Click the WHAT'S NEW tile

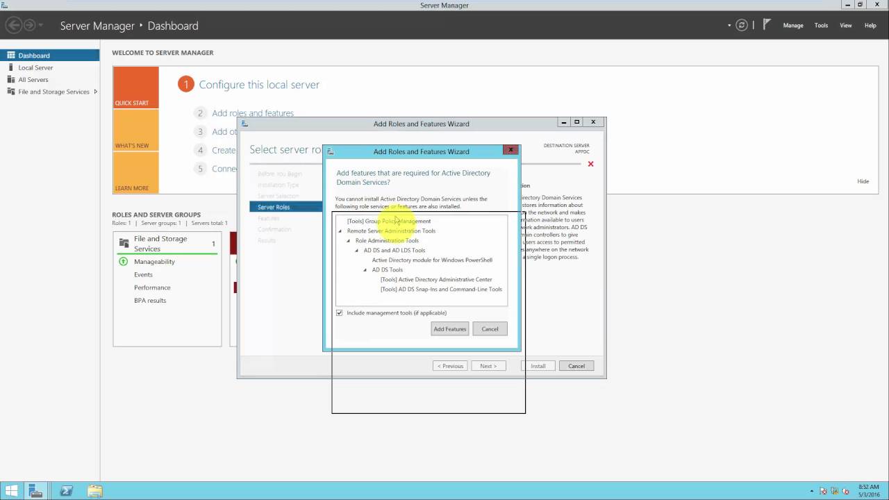click(x=136, y=131)
